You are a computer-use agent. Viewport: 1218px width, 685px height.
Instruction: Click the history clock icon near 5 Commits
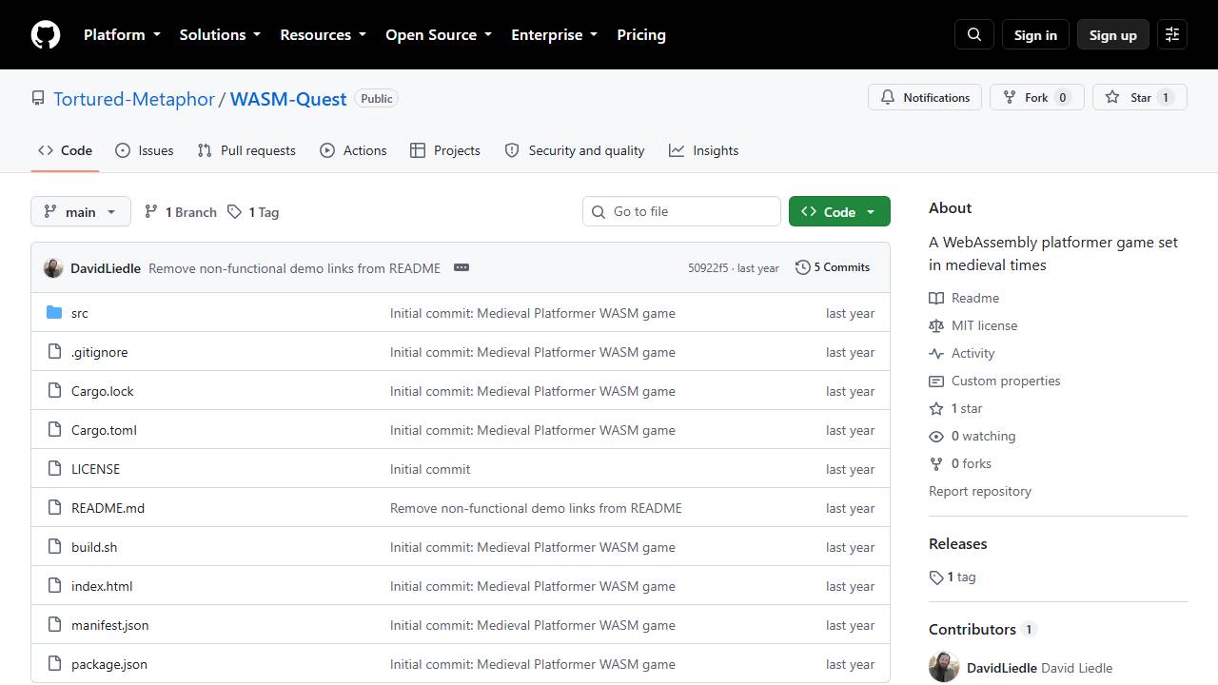pos(802,267)
